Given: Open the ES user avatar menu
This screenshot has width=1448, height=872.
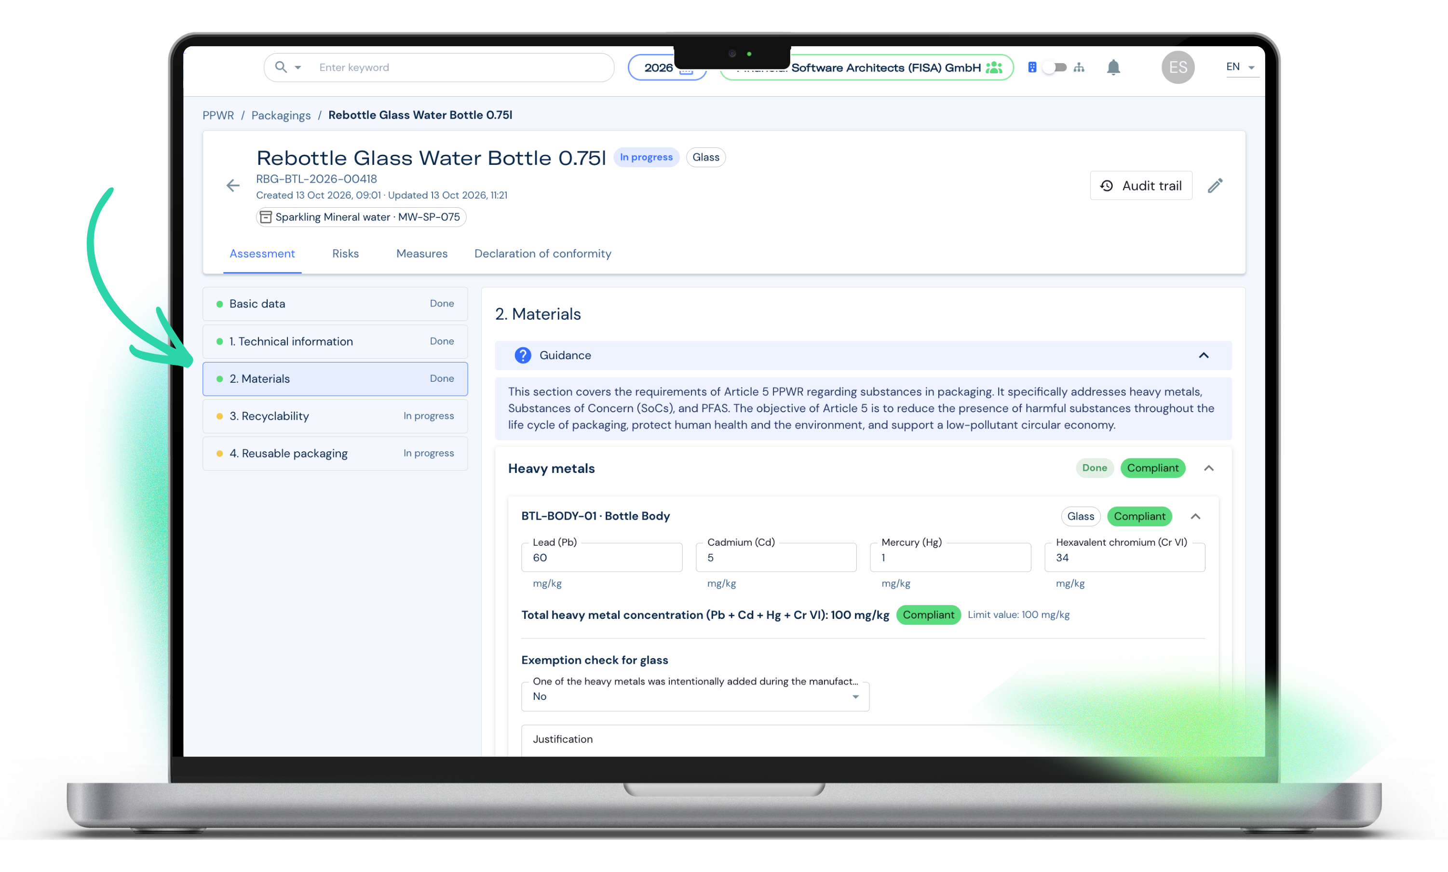Looking at the screenshot, I should point(1177,67).
